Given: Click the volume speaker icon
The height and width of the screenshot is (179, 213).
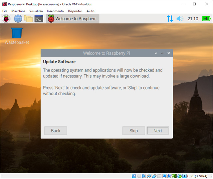Looking at the screenshot, I should [x=180, y=19].
